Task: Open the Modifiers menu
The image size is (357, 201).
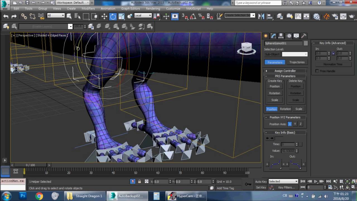Action: point(88,8)
